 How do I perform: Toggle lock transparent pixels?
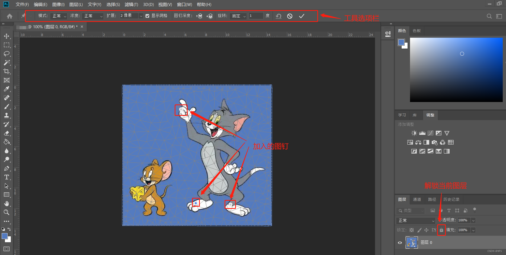click(412, 230)
